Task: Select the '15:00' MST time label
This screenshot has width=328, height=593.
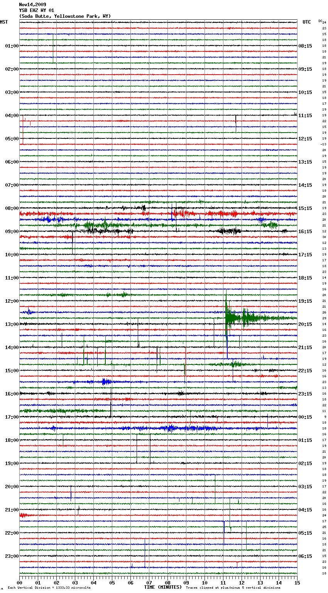Action: (12, 371)
